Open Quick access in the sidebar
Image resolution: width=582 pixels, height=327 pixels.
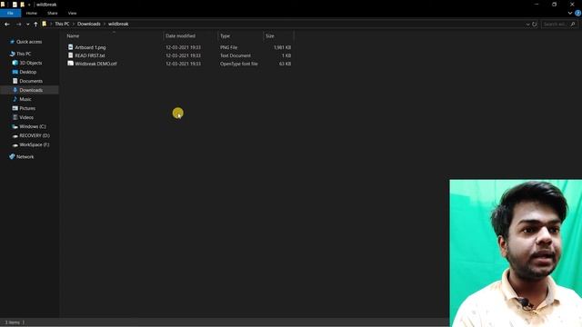pos(29,42)
